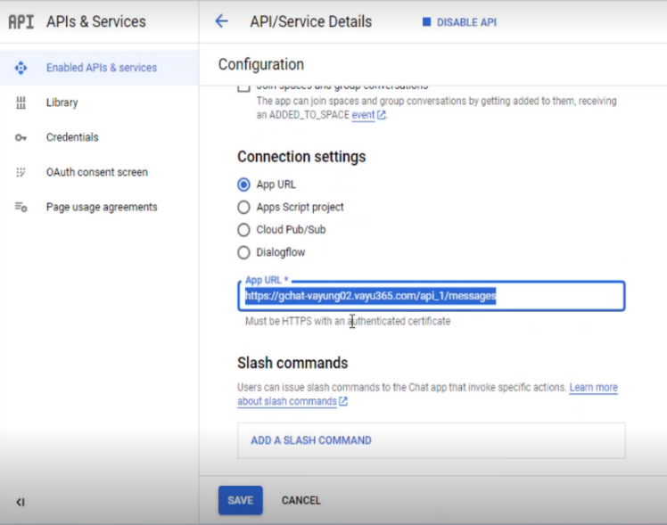667x525 pixels.
Task: Choose the Cloud Pub/Sub radio button
Action: tap(243, 230)
